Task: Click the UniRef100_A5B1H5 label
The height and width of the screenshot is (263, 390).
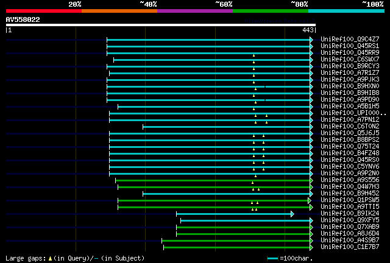Action: (x=350, y=107)
